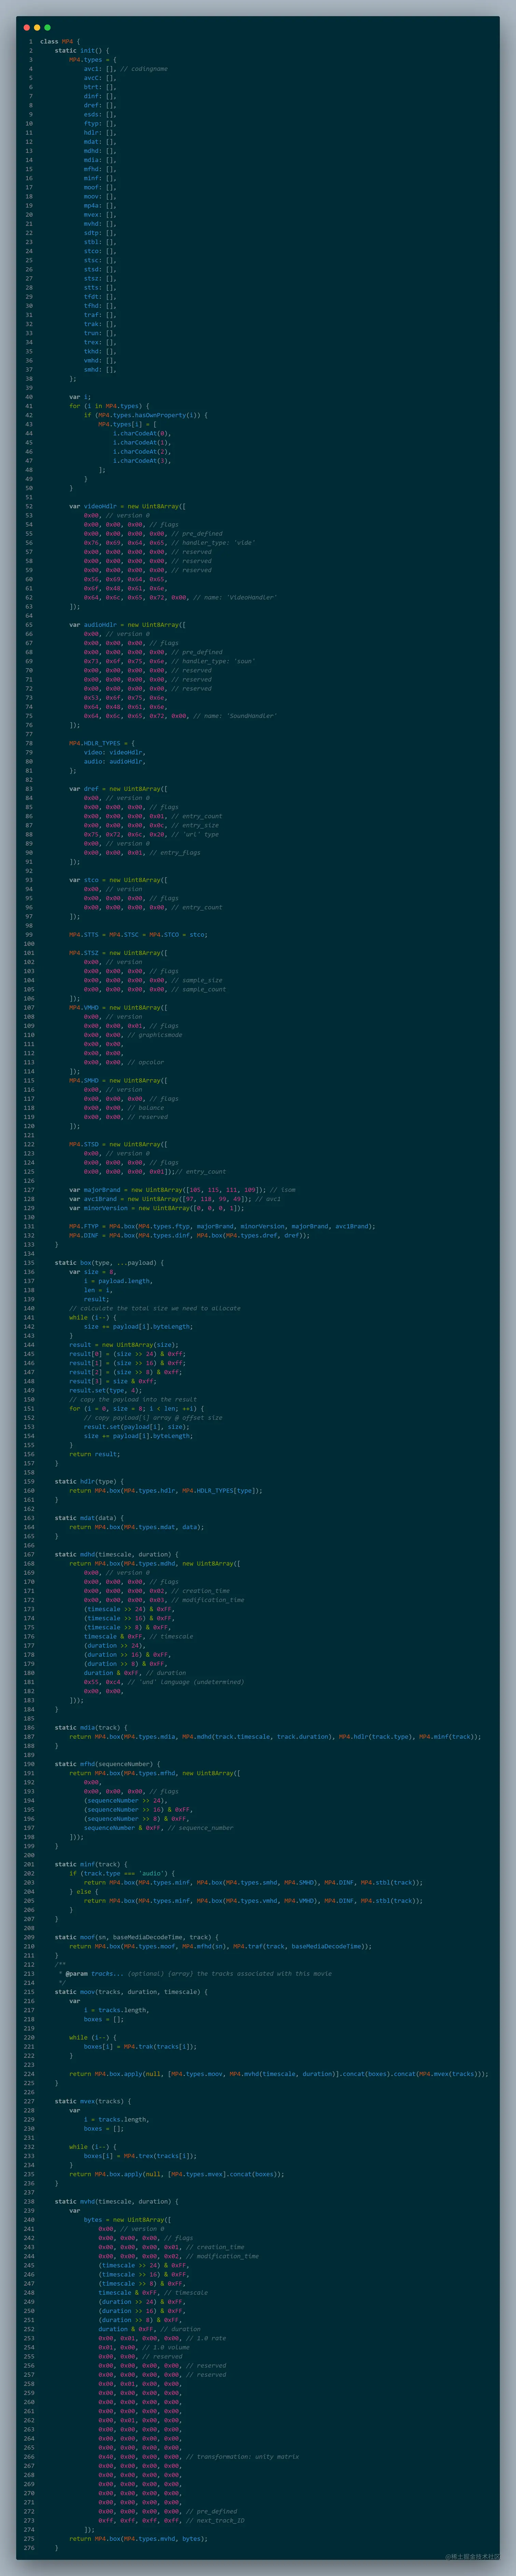Click 'static moof(sn, baseMediaDecodeTime, track) {'
The width and height of the screenshot is (516, 2576).
pyautogui.click(x=137, y=1937)
